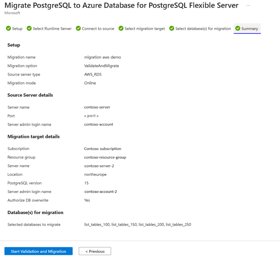Click the green checkmark next to Setup

[x=8, y=28]
